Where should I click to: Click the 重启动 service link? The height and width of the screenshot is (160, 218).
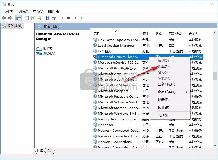(41, 53)
